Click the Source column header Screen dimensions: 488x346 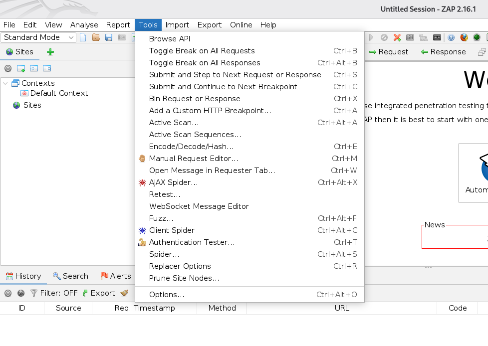68,308
